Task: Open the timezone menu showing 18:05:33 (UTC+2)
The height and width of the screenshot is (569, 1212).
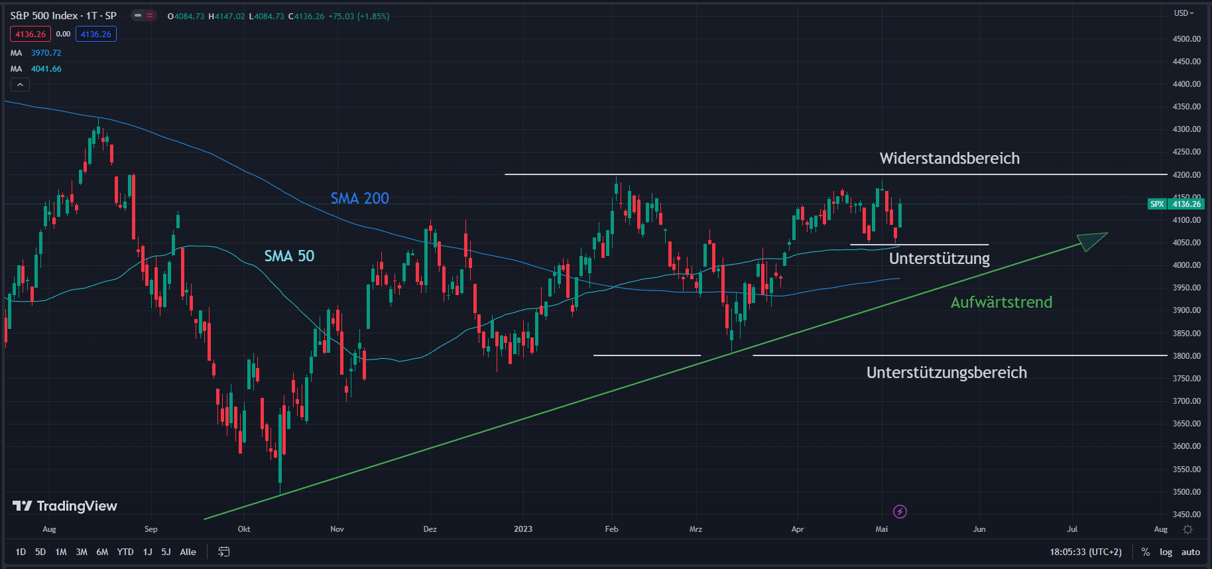Action: point(1085,552)
